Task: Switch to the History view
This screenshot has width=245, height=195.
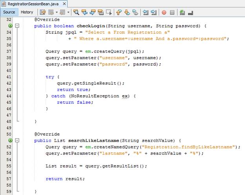Action: (27, 12)
